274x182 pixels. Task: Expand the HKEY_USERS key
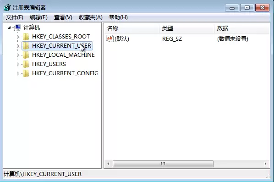tap(18, 64)
